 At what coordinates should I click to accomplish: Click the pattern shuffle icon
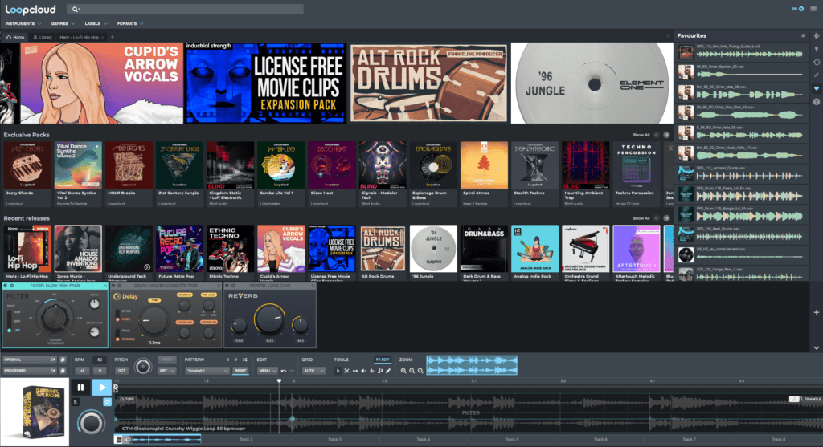point(244,360)
